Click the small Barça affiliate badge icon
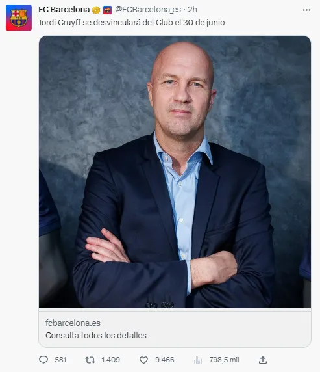This screenshot has width=320, height=372. click(x=107, y=10)
